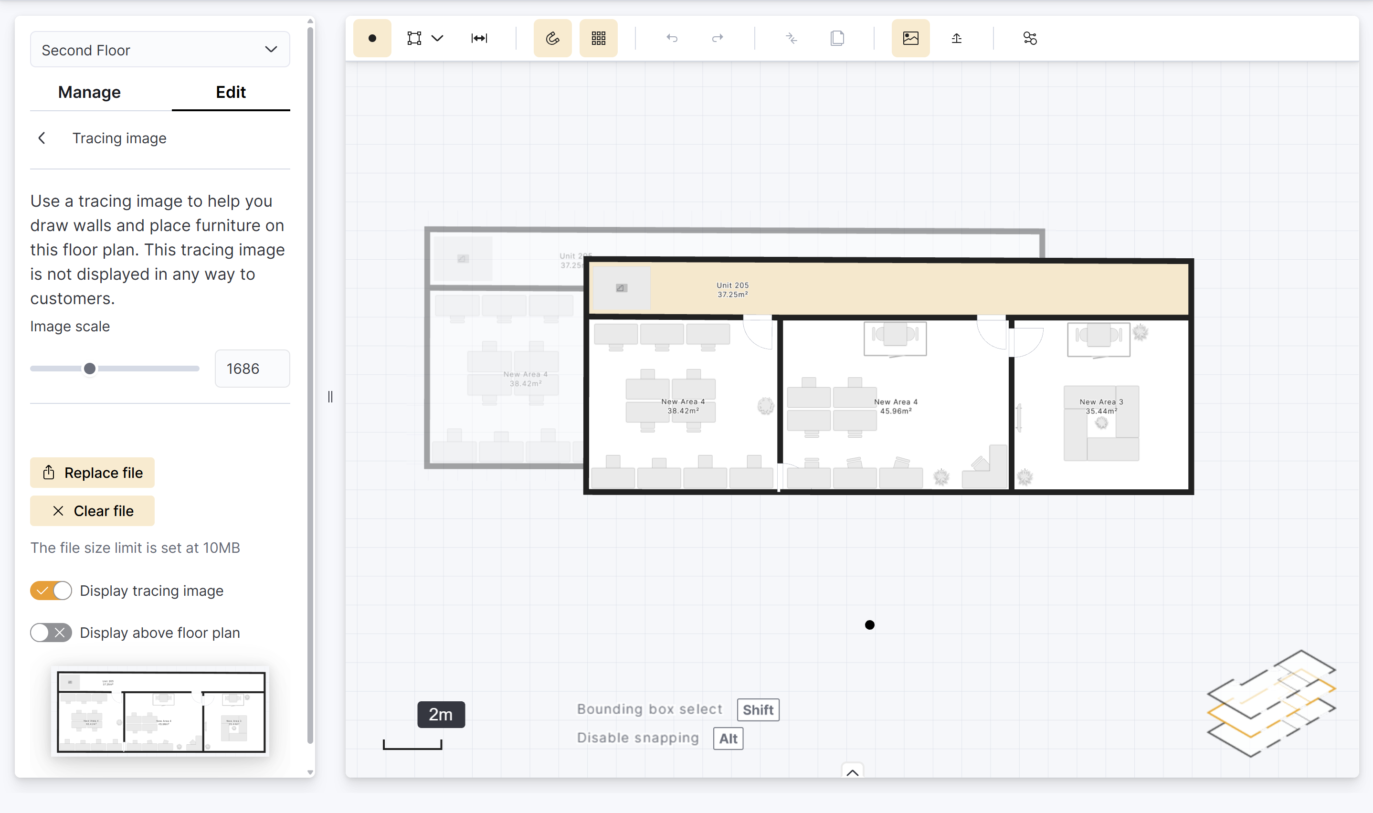Toggle the tracing image toolbar icon
This screenshot has width=1373, height=813.
(911, 38)
